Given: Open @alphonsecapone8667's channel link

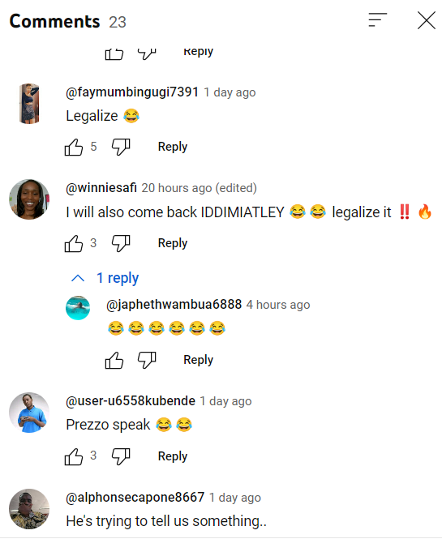Looking at the screenshot, I should tap(135, 498).
